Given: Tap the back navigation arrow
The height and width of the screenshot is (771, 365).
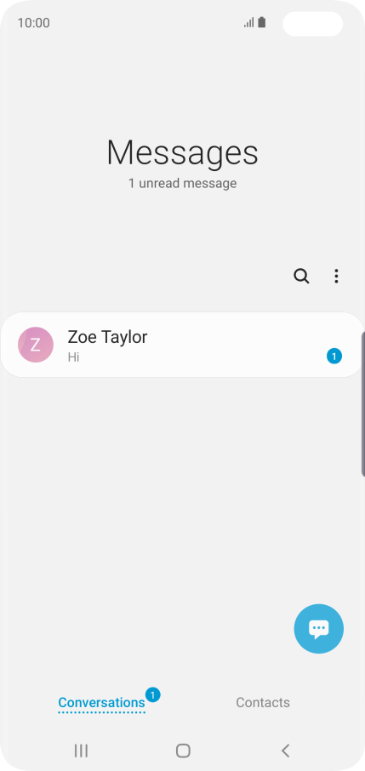Looking at the screenshot, I should (285, 751).
